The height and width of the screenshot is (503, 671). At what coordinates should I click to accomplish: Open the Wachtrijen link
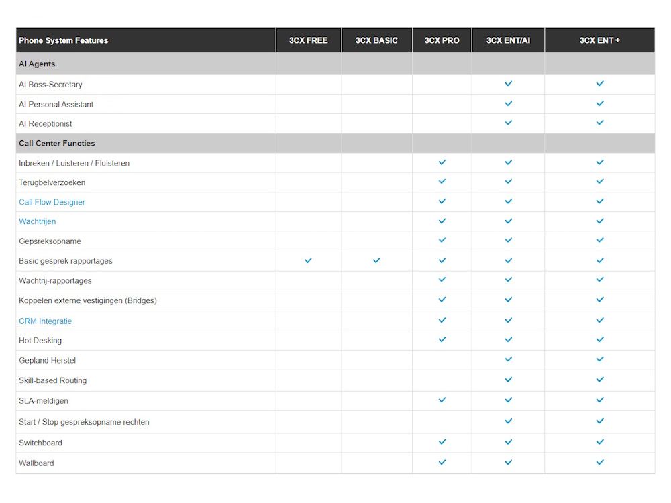37,221
